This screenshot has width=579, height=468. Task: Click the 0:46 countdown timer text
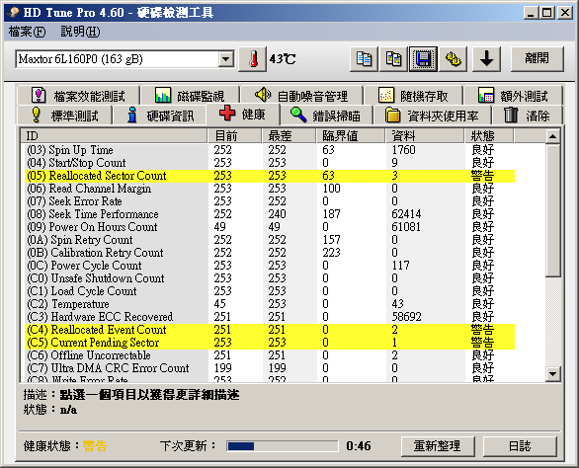(x=359, y=446)
